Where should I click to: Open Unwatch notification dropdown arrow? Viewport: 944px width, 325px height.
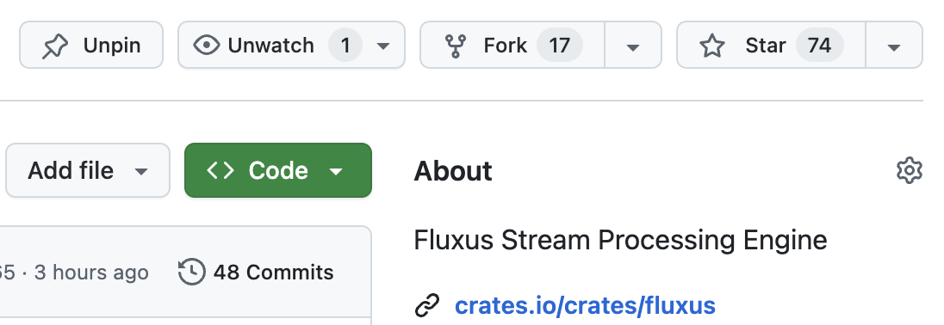(383, 46)
